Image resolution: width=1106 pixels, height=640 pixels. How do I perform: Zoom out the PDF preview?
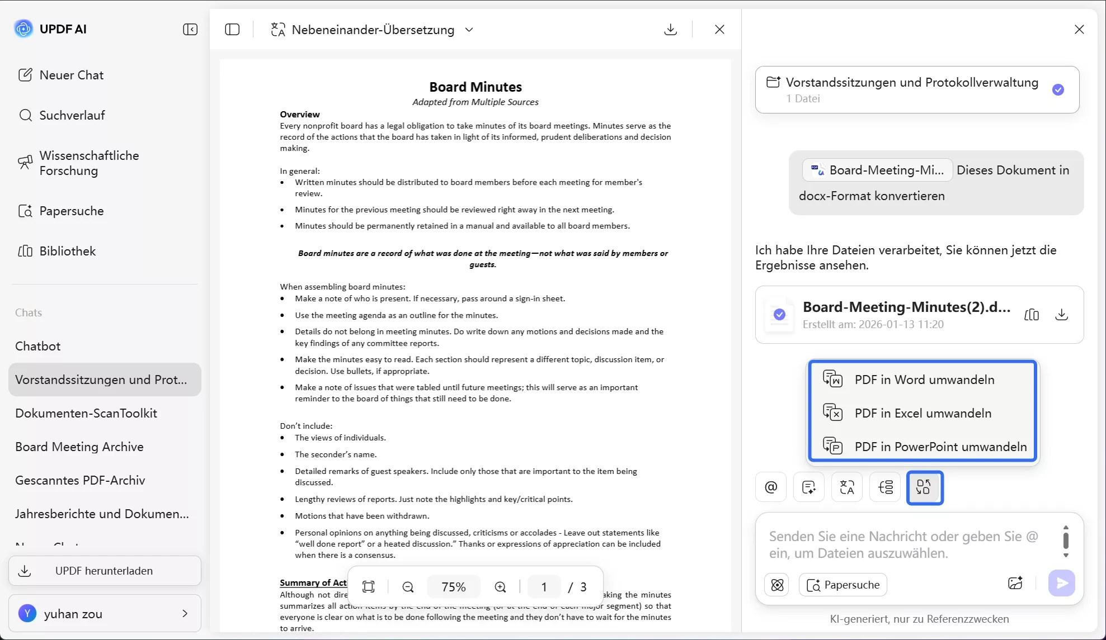pos(408,586)
